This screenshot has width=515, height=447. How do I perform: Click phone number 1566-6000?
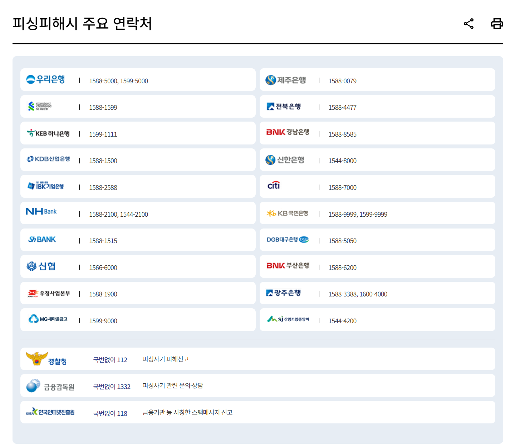tap(103, 268)
